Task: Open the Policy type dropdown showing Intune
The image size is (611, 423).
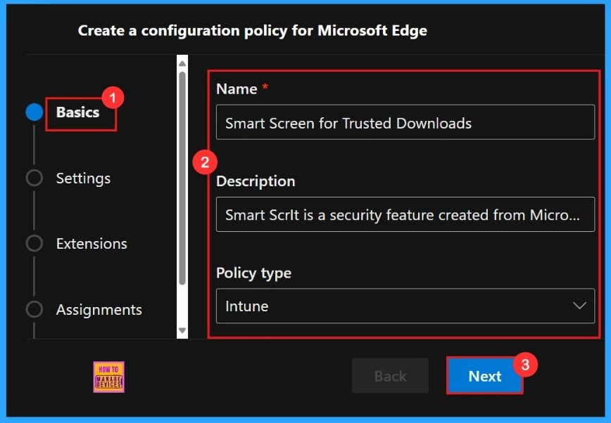Action: pos(405,306)
